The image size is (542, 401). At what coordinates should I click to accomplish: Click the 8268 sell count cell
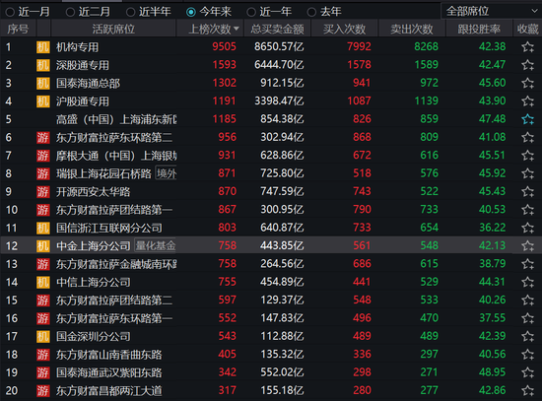coord(426,46)
